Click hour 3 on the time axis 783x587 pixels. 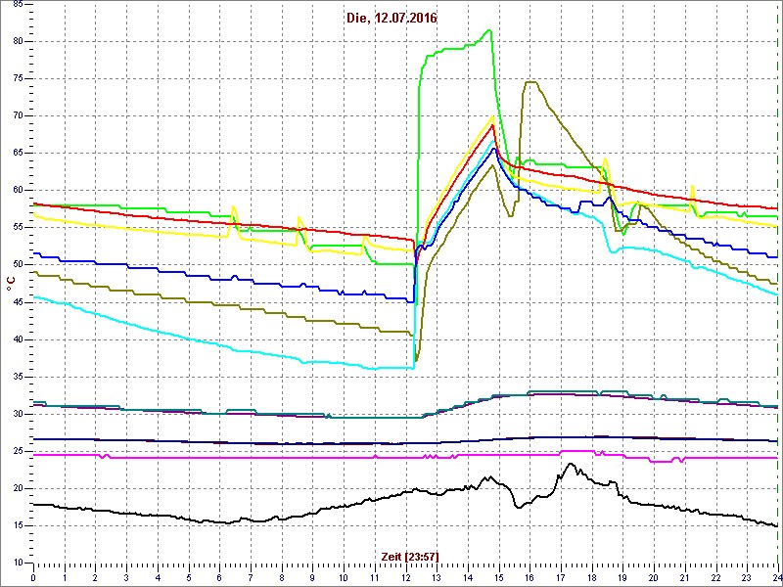126,577
